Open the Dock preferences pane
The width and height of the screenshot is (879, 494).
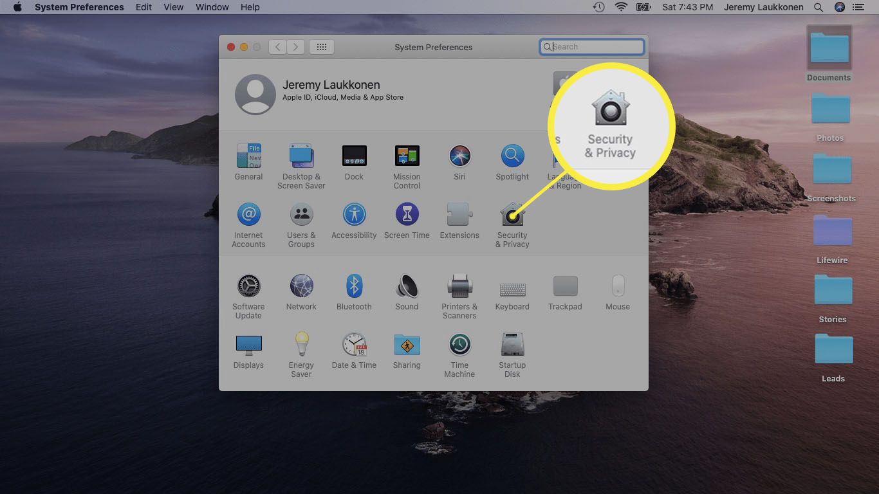point(354,162)
